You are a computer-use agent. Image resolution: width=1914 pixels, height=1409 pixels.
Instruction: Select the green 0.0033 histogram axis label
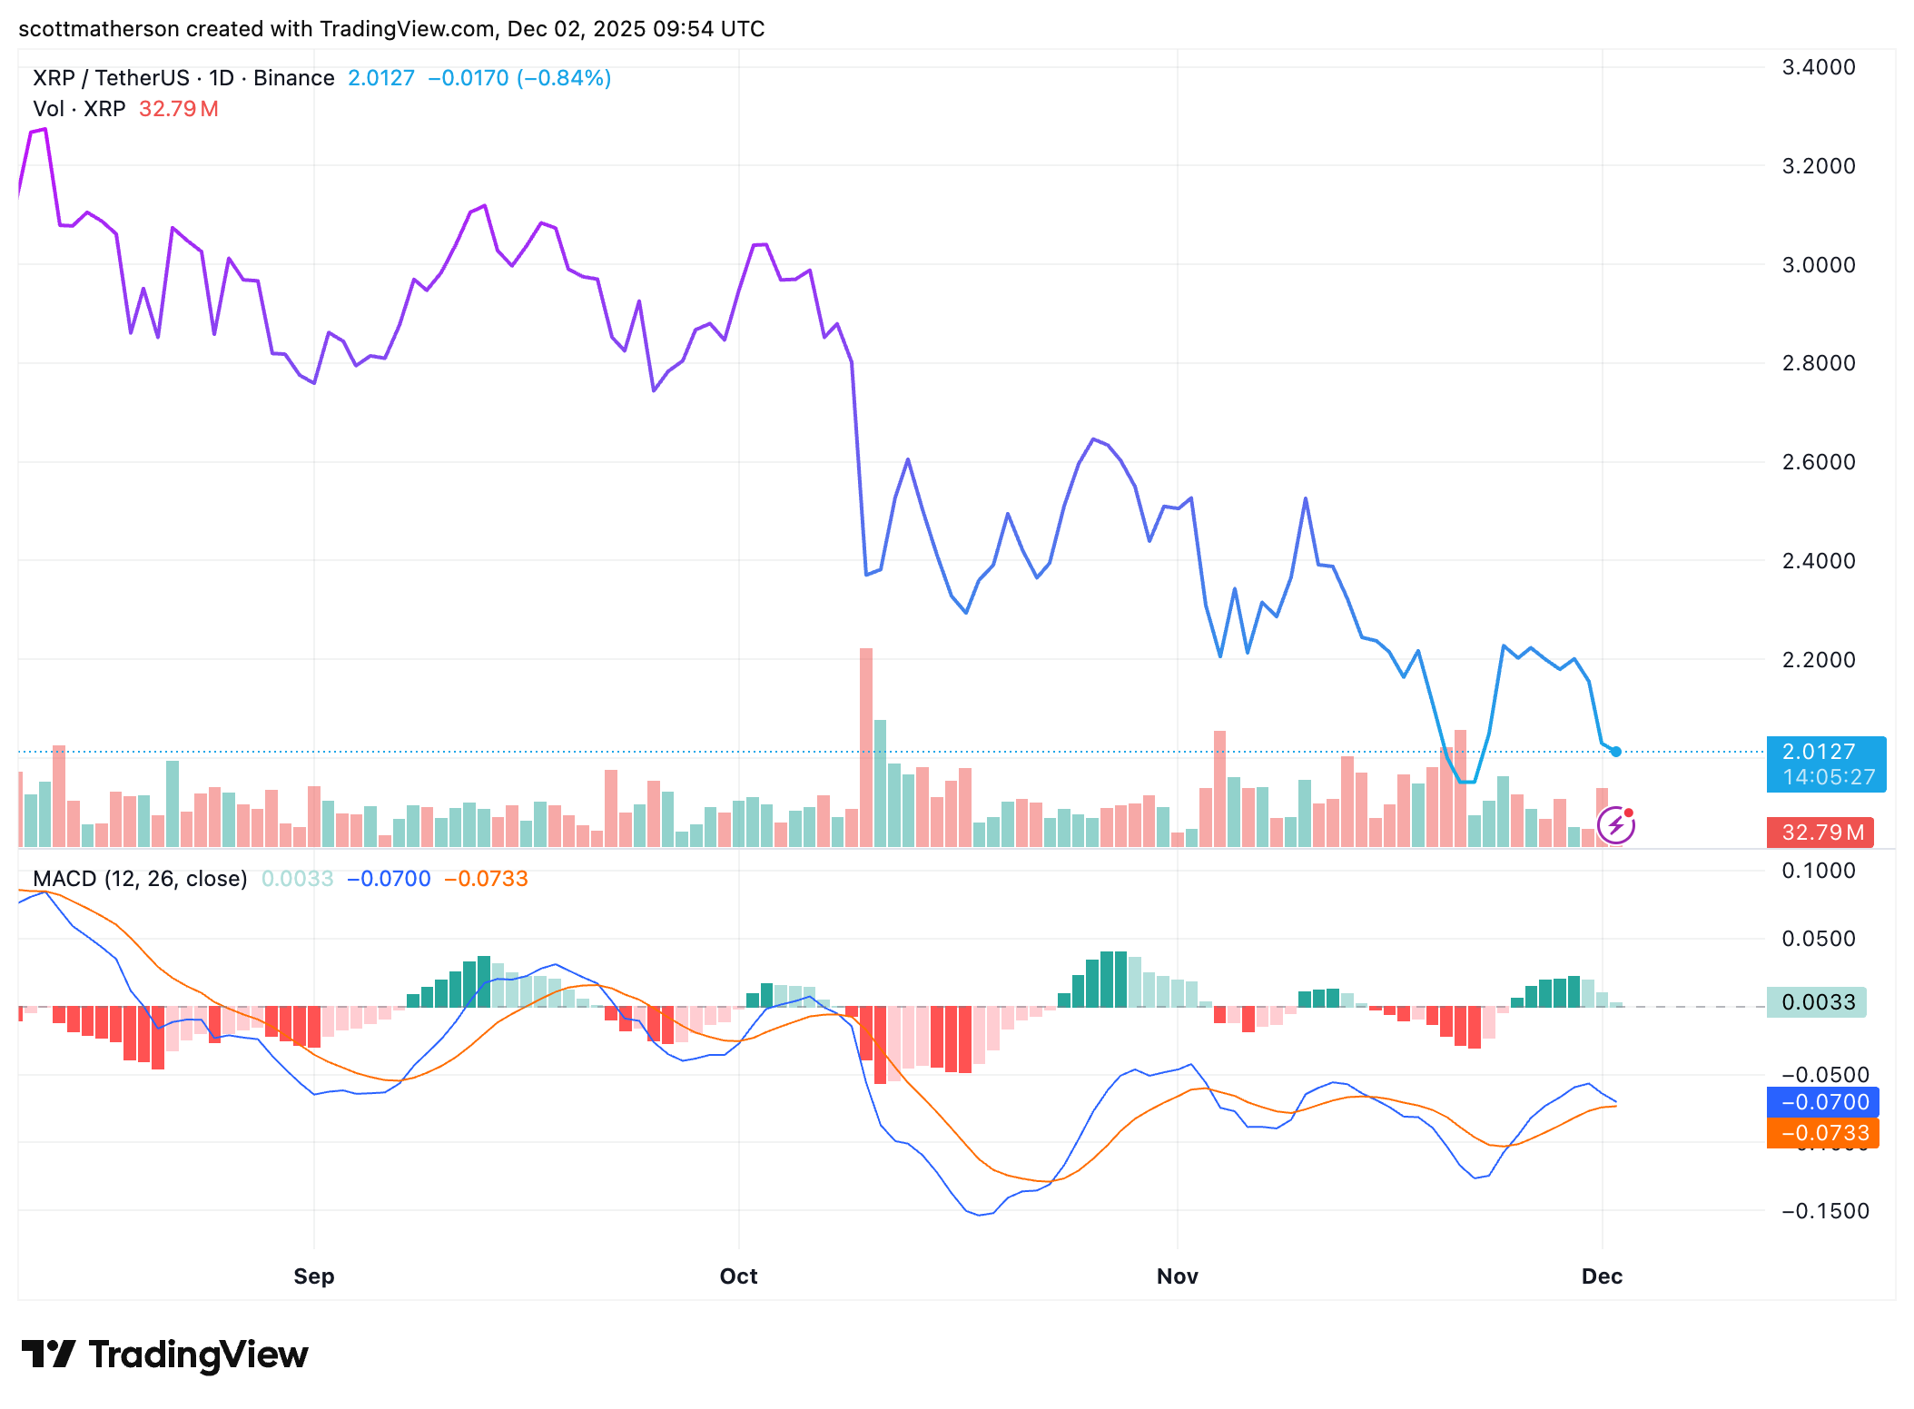pos(1816,1002)
